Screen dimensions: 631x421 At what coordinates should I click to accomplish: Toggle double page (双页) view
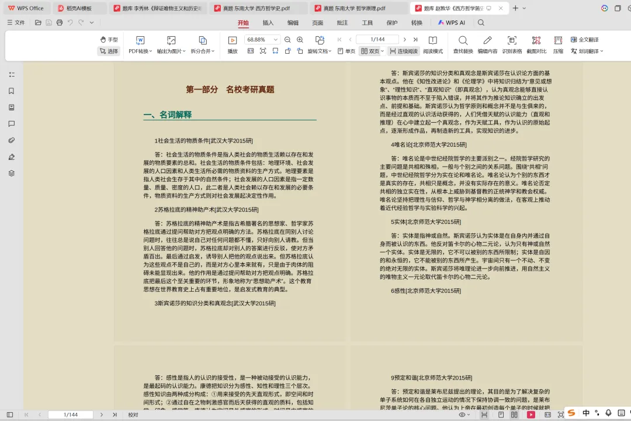click(x=370, y=51)
